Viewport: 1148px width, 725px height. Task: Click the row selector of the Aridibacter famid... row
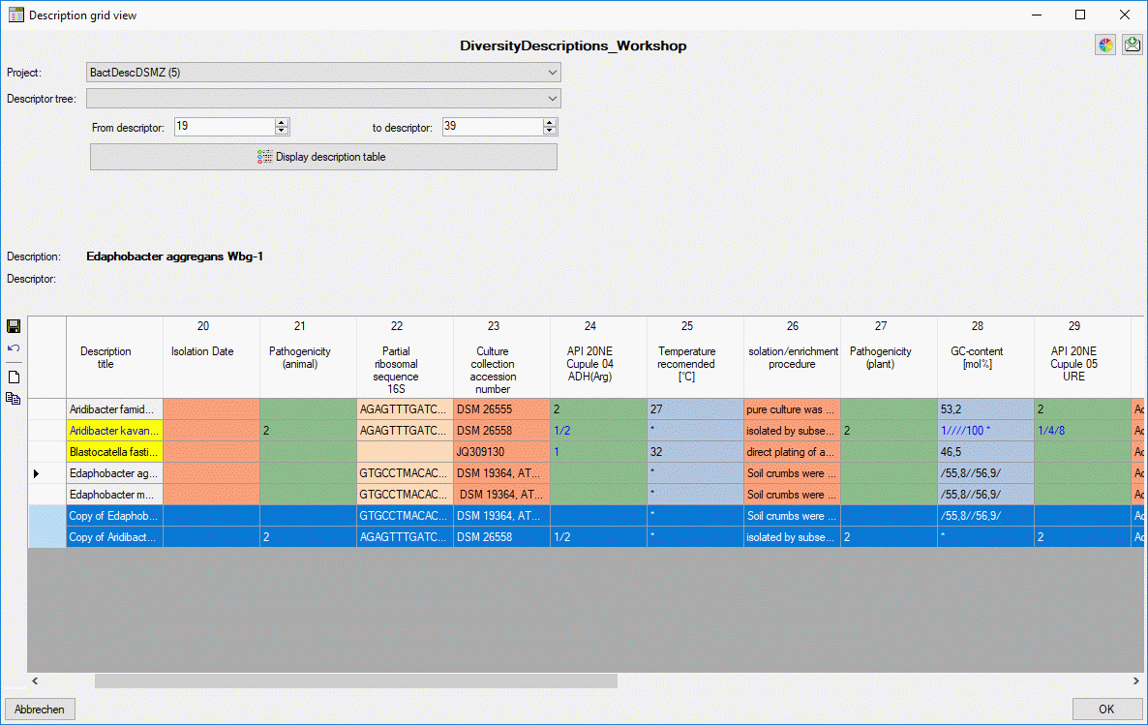[46, 409]
